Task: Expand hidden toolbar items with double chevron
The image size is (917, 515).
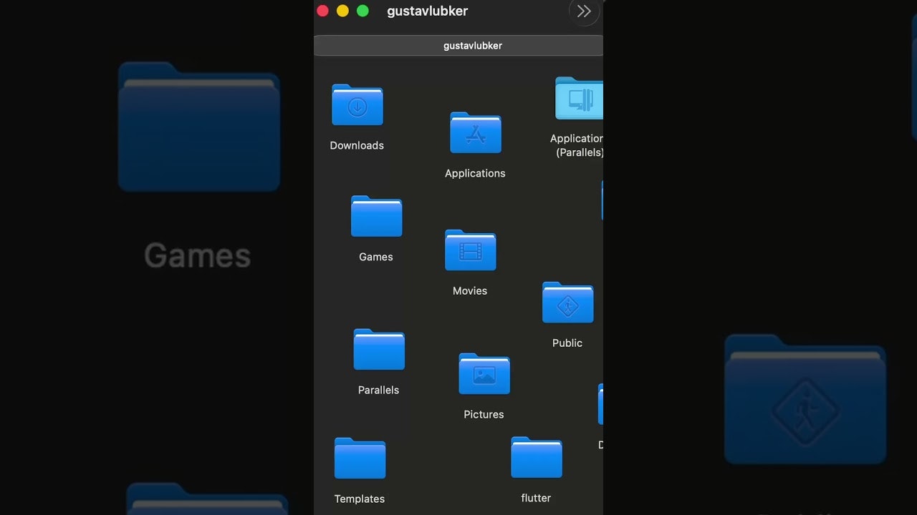Action: [x=584, y=11]
